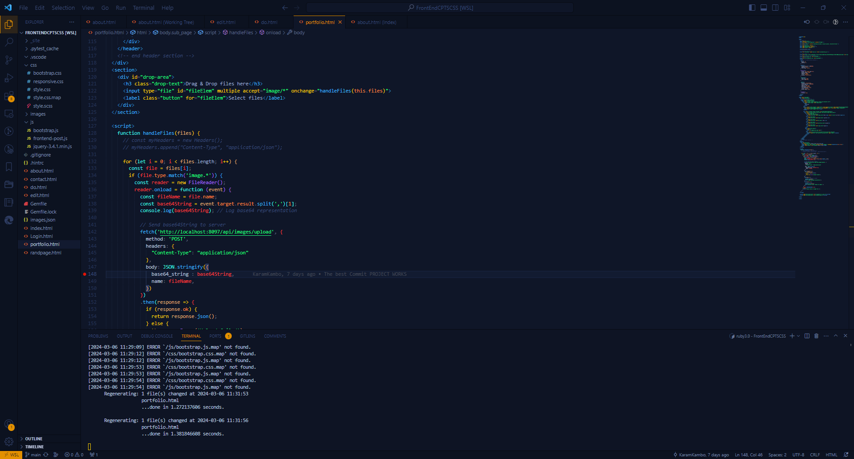Click main branch in status bar
Screen dimensions: 854x459
pos(33,455)
